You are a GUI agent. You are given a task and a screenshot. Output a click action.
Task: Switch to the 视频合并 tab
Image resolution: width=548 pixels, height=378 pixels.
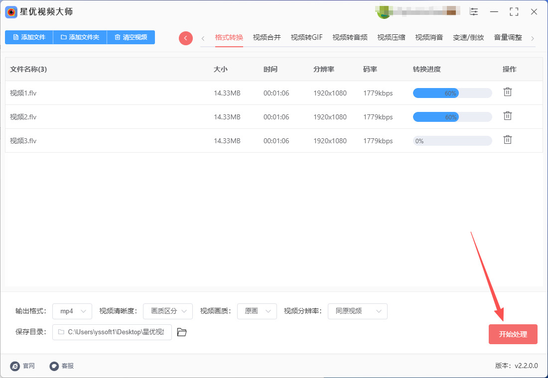(267, 37)
